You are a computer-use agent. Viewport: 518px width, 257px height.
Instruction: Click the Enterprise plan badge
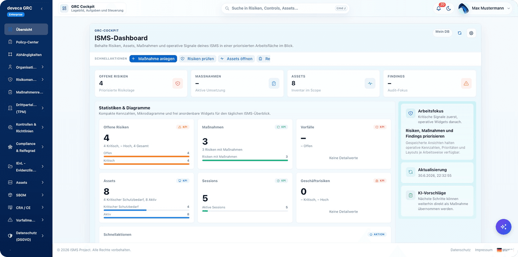click(16, 15)
